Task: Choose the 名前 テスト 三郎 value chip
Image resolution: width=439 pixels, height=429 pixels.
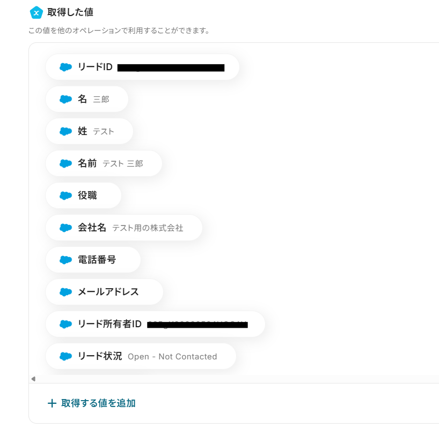Action: 104,163
